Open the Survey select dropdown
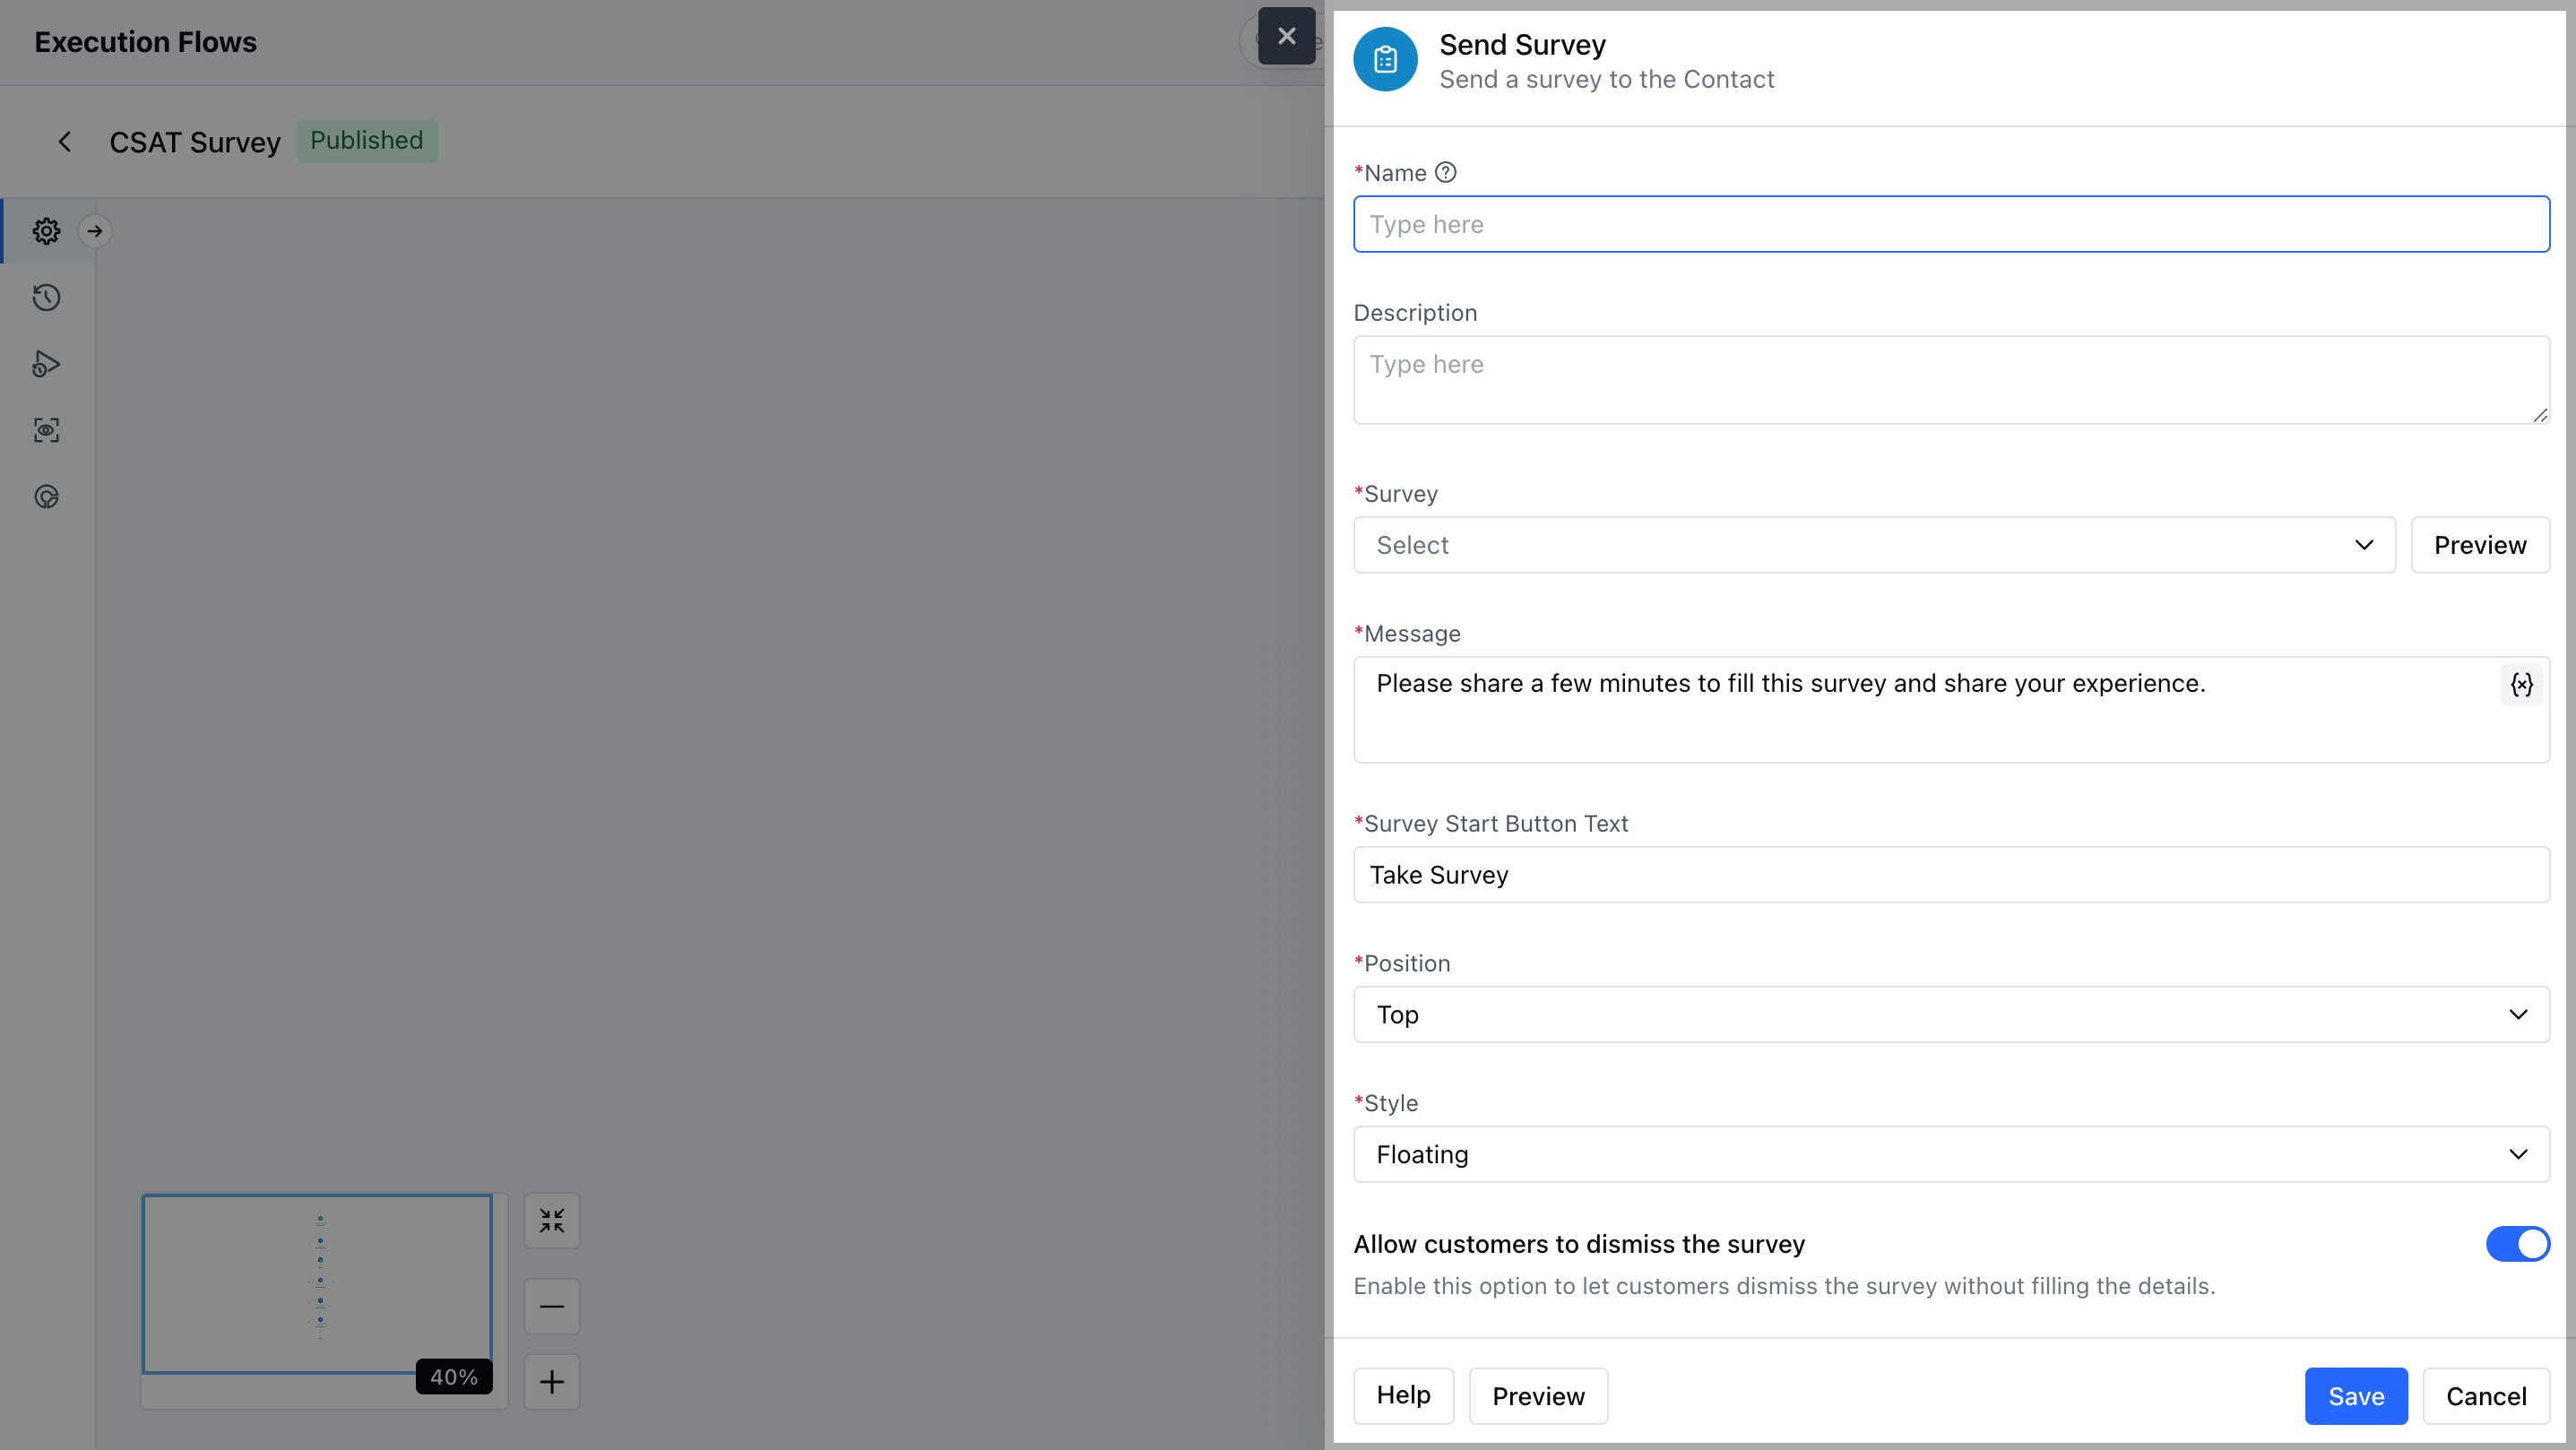Screen dimensions: 2576x1450 1873,545
